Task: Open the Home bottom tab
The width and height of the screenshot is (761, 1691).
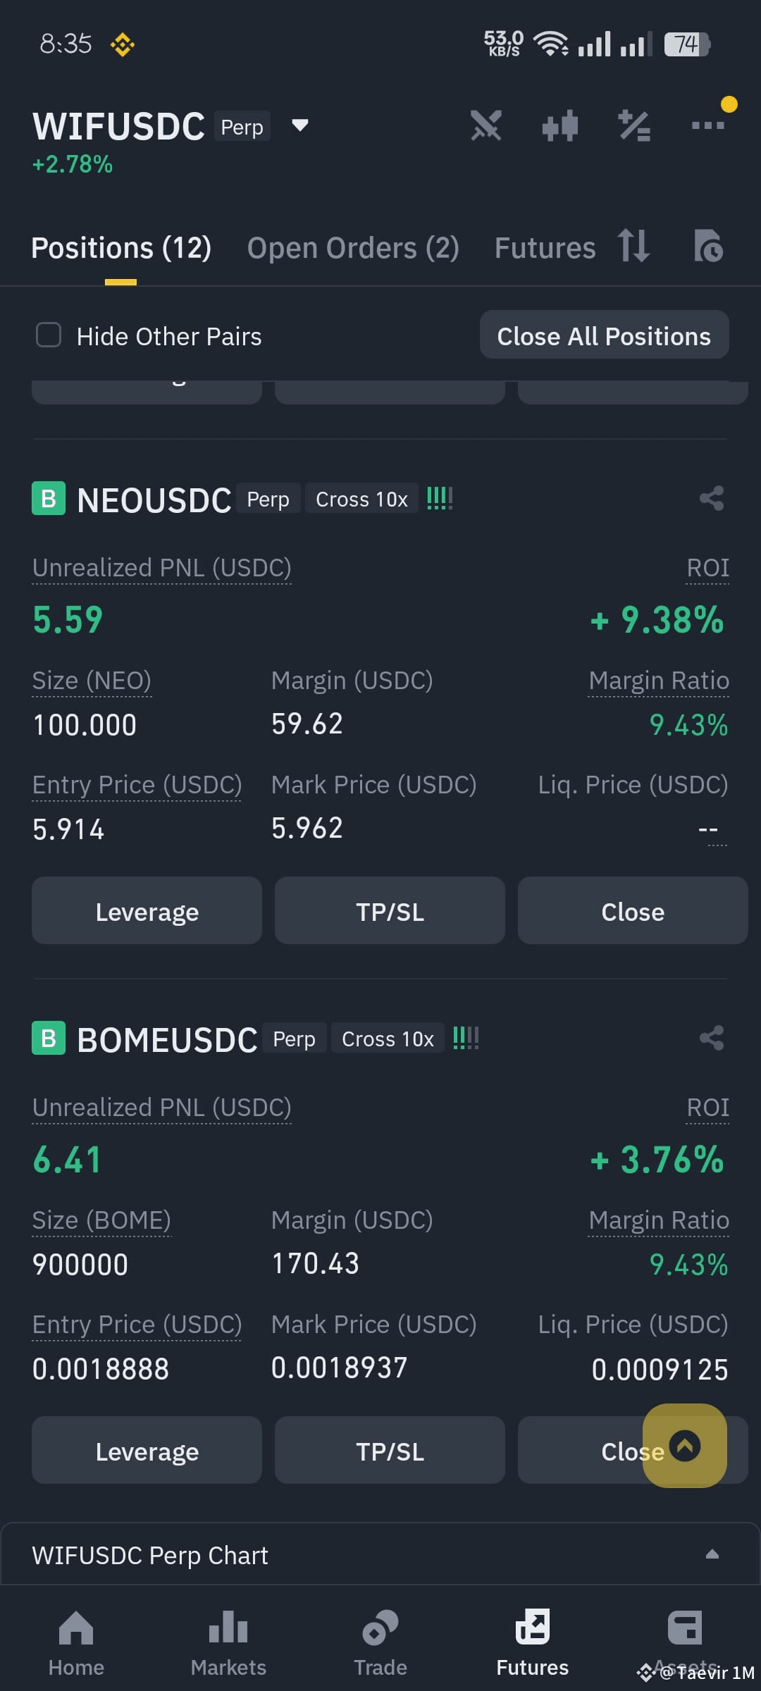Action: (x=76, y=1643)
